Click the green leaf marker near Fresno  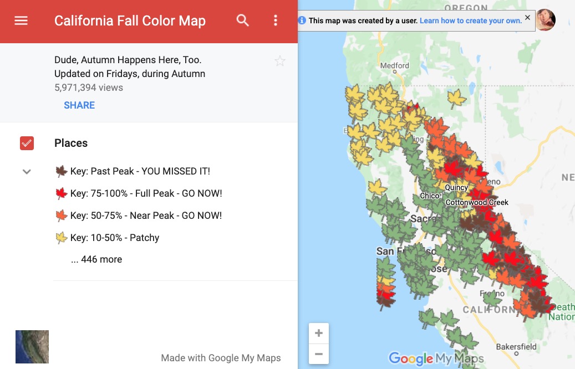click(x=491, y=299)
